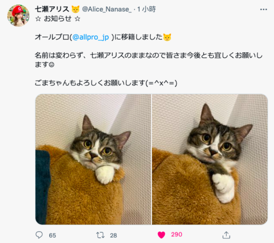Open display name 七瀬アリス profile
The image size is (274, 243).
pyautogui.click(x=52, y=9)
